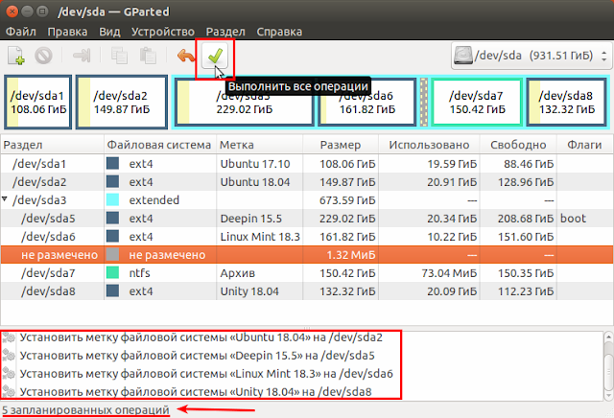Open the Устройство menu
The height and width of the screenshot is (418, 614).
pos(163,32)
